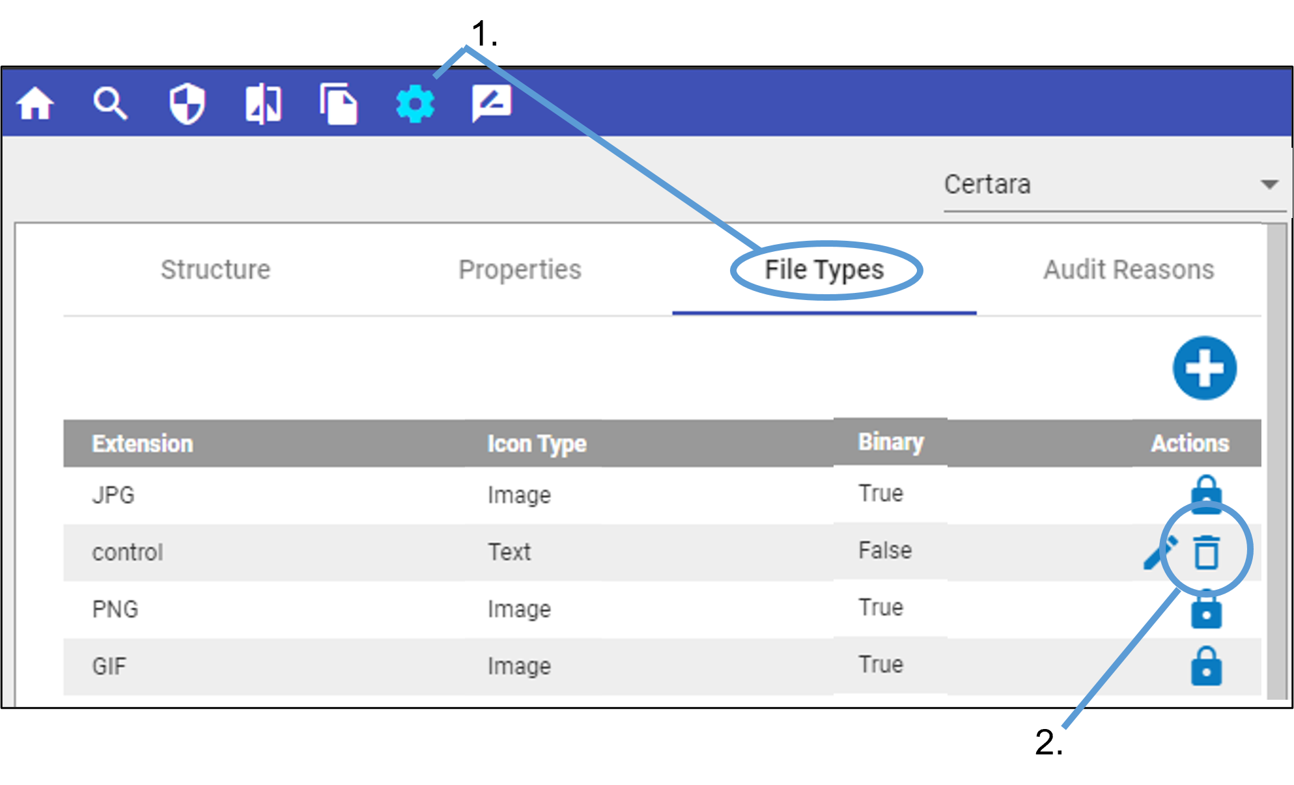Click the Actions column header

tap(1190, 443)
